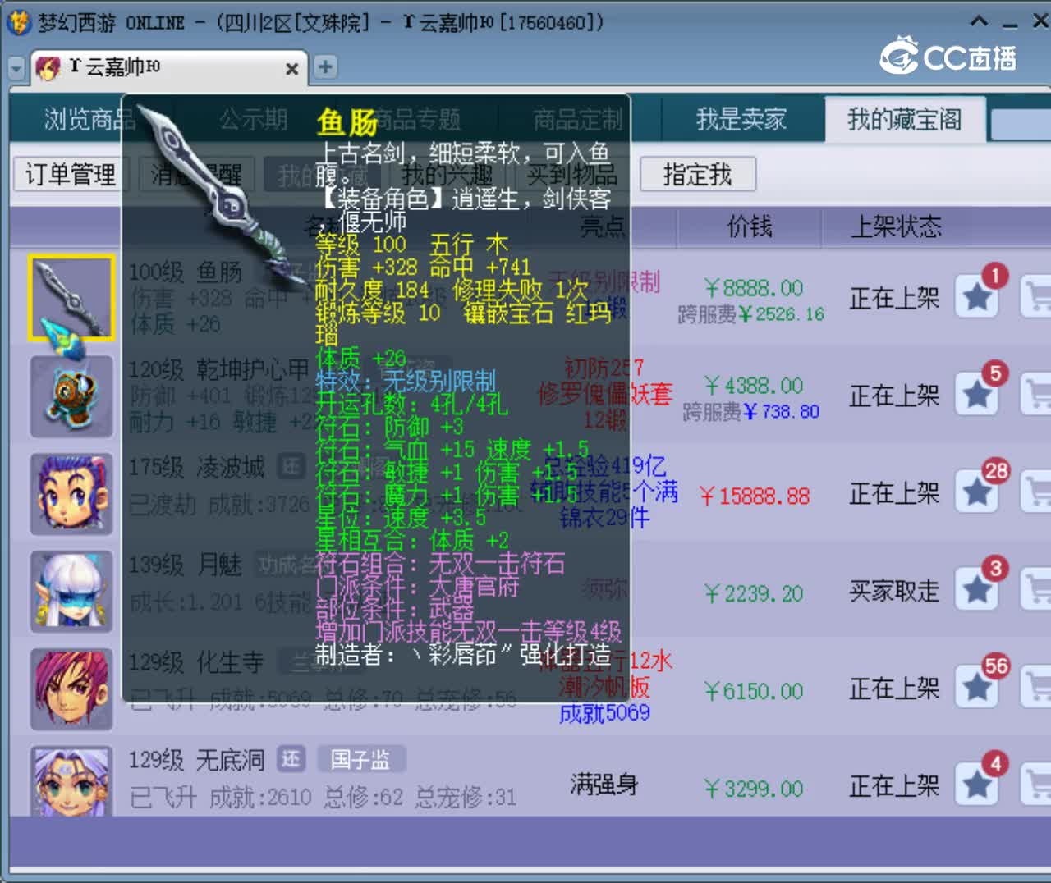1051x883 pixels.
Task: Click the 亮点 column header
Action: click(603, 226)
